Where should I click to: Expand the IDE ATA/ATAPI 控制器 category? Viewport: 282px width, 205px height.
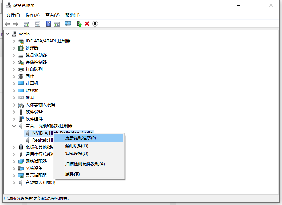click(14, 41)
